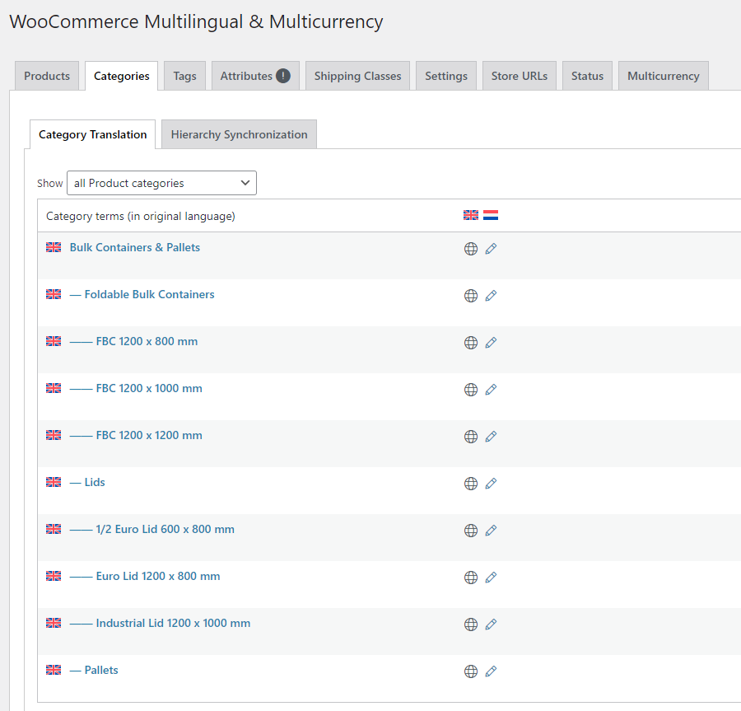The height and width of the screenshot is (711, 741).
Task: Click globe icon for FBC 1200 x 800 mm
Action: click(471, 343)
